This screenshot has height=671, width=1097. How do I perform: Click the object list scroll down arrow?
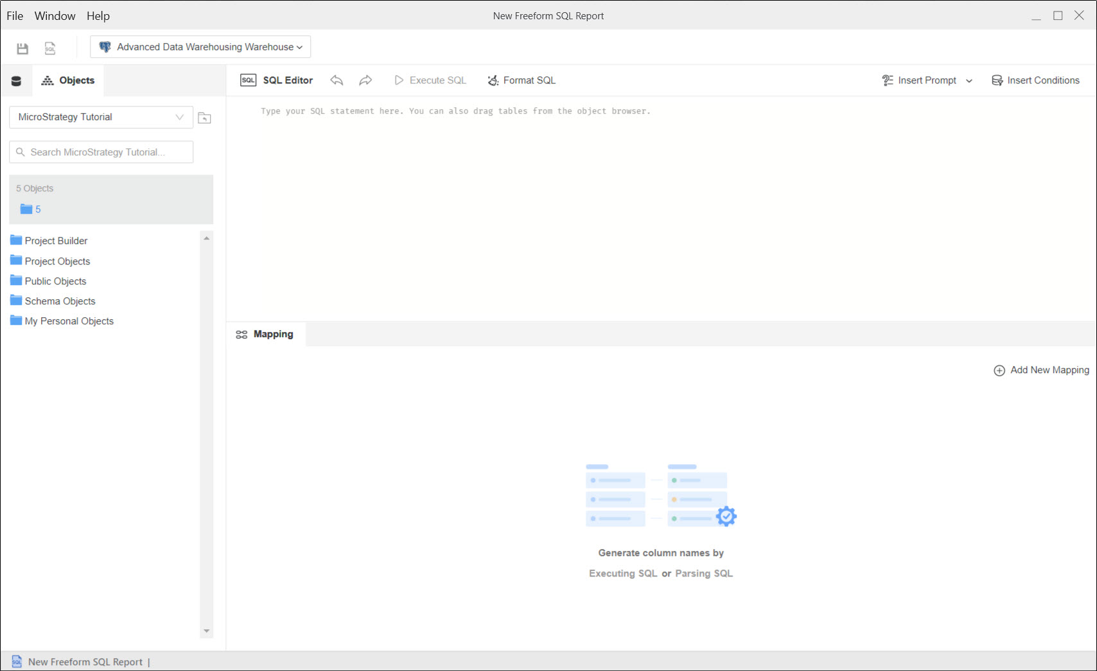[x=206, y=631]
